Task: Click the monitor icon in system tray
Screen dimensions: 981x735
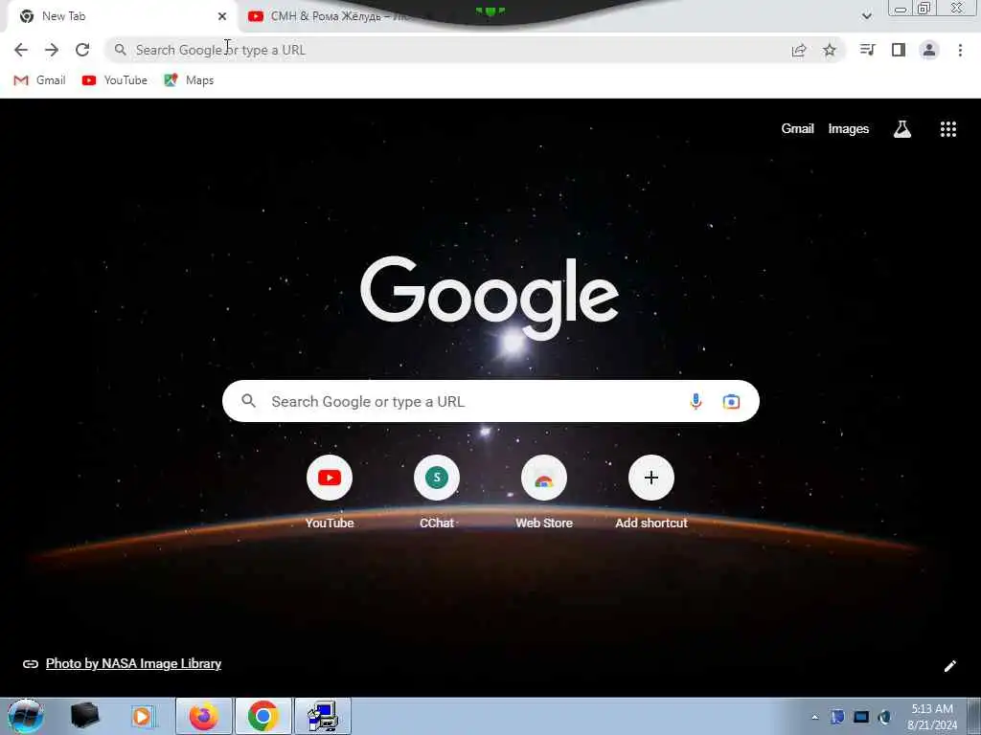Action: point(861,718)
